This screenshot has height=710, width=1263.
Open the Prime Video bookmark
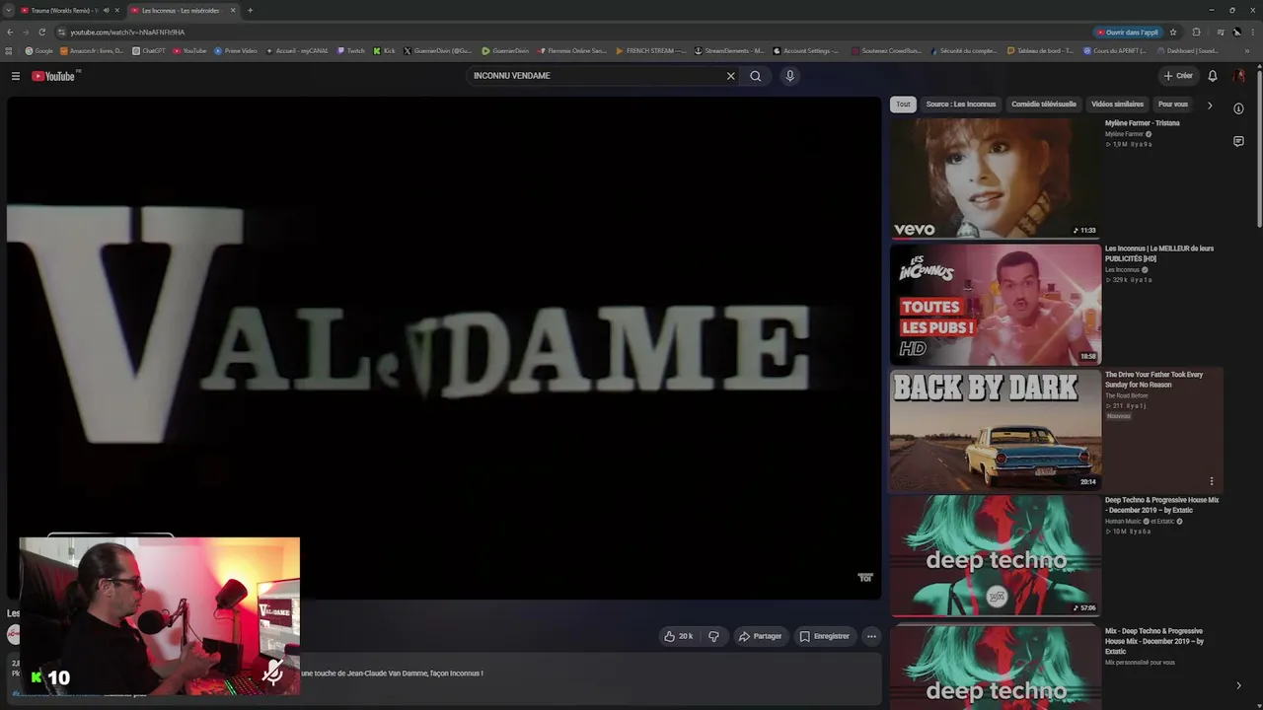(x=236, y=51)
